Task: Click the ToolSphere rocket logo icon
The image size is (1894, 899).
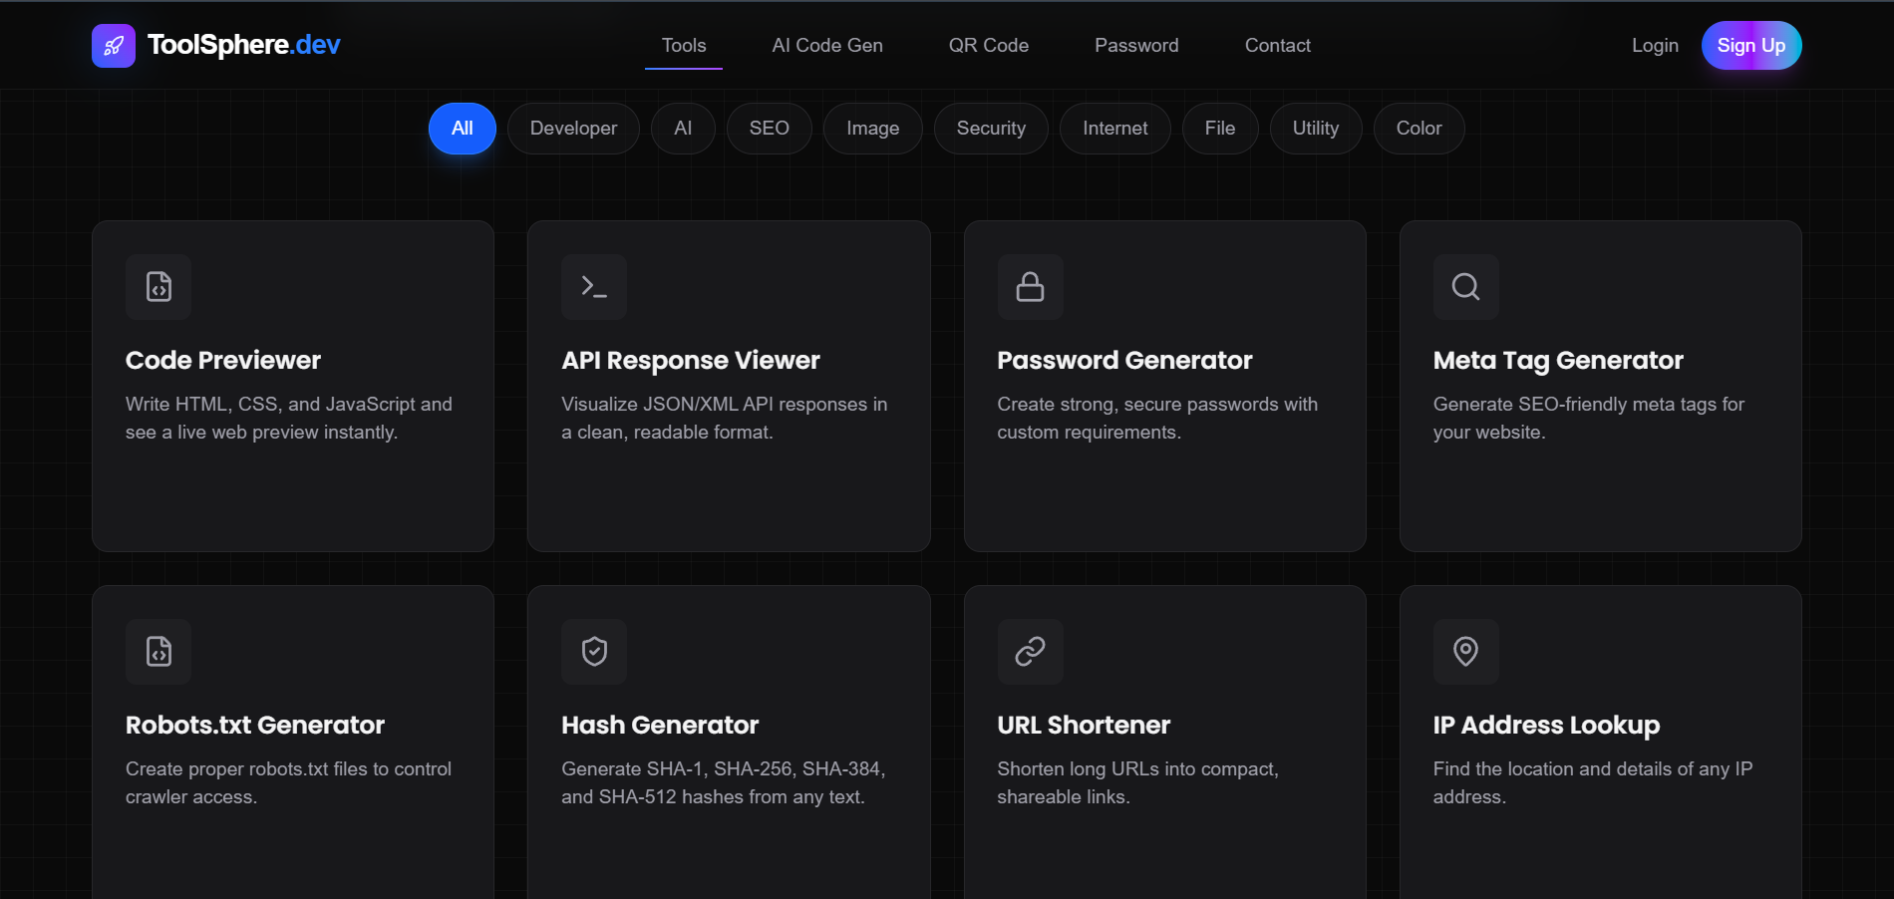Action: (x=113, y=45)
